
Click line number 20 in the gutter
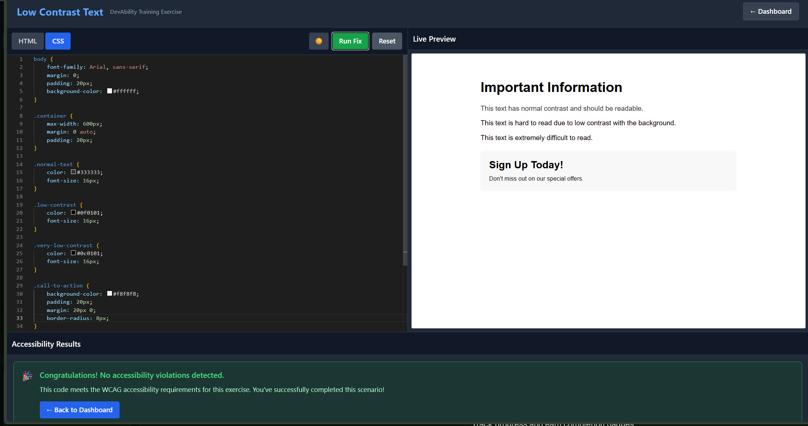[19, 212]
